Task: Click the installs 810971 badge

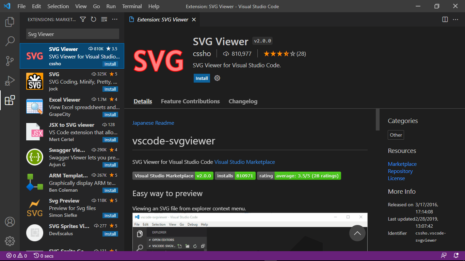Action: pyautogui.click(x=235, y=176)
